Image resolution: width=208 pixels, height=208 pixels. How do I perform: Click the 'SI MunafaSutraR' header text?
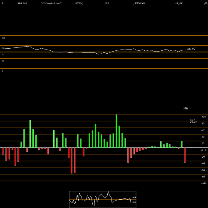(51, 3)
